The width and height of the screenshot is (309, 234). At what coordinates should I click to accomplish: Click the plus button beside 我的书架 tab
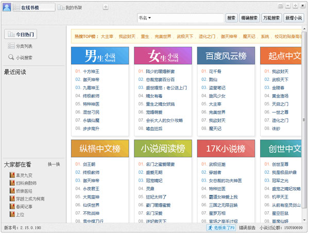tap(106, 7)
